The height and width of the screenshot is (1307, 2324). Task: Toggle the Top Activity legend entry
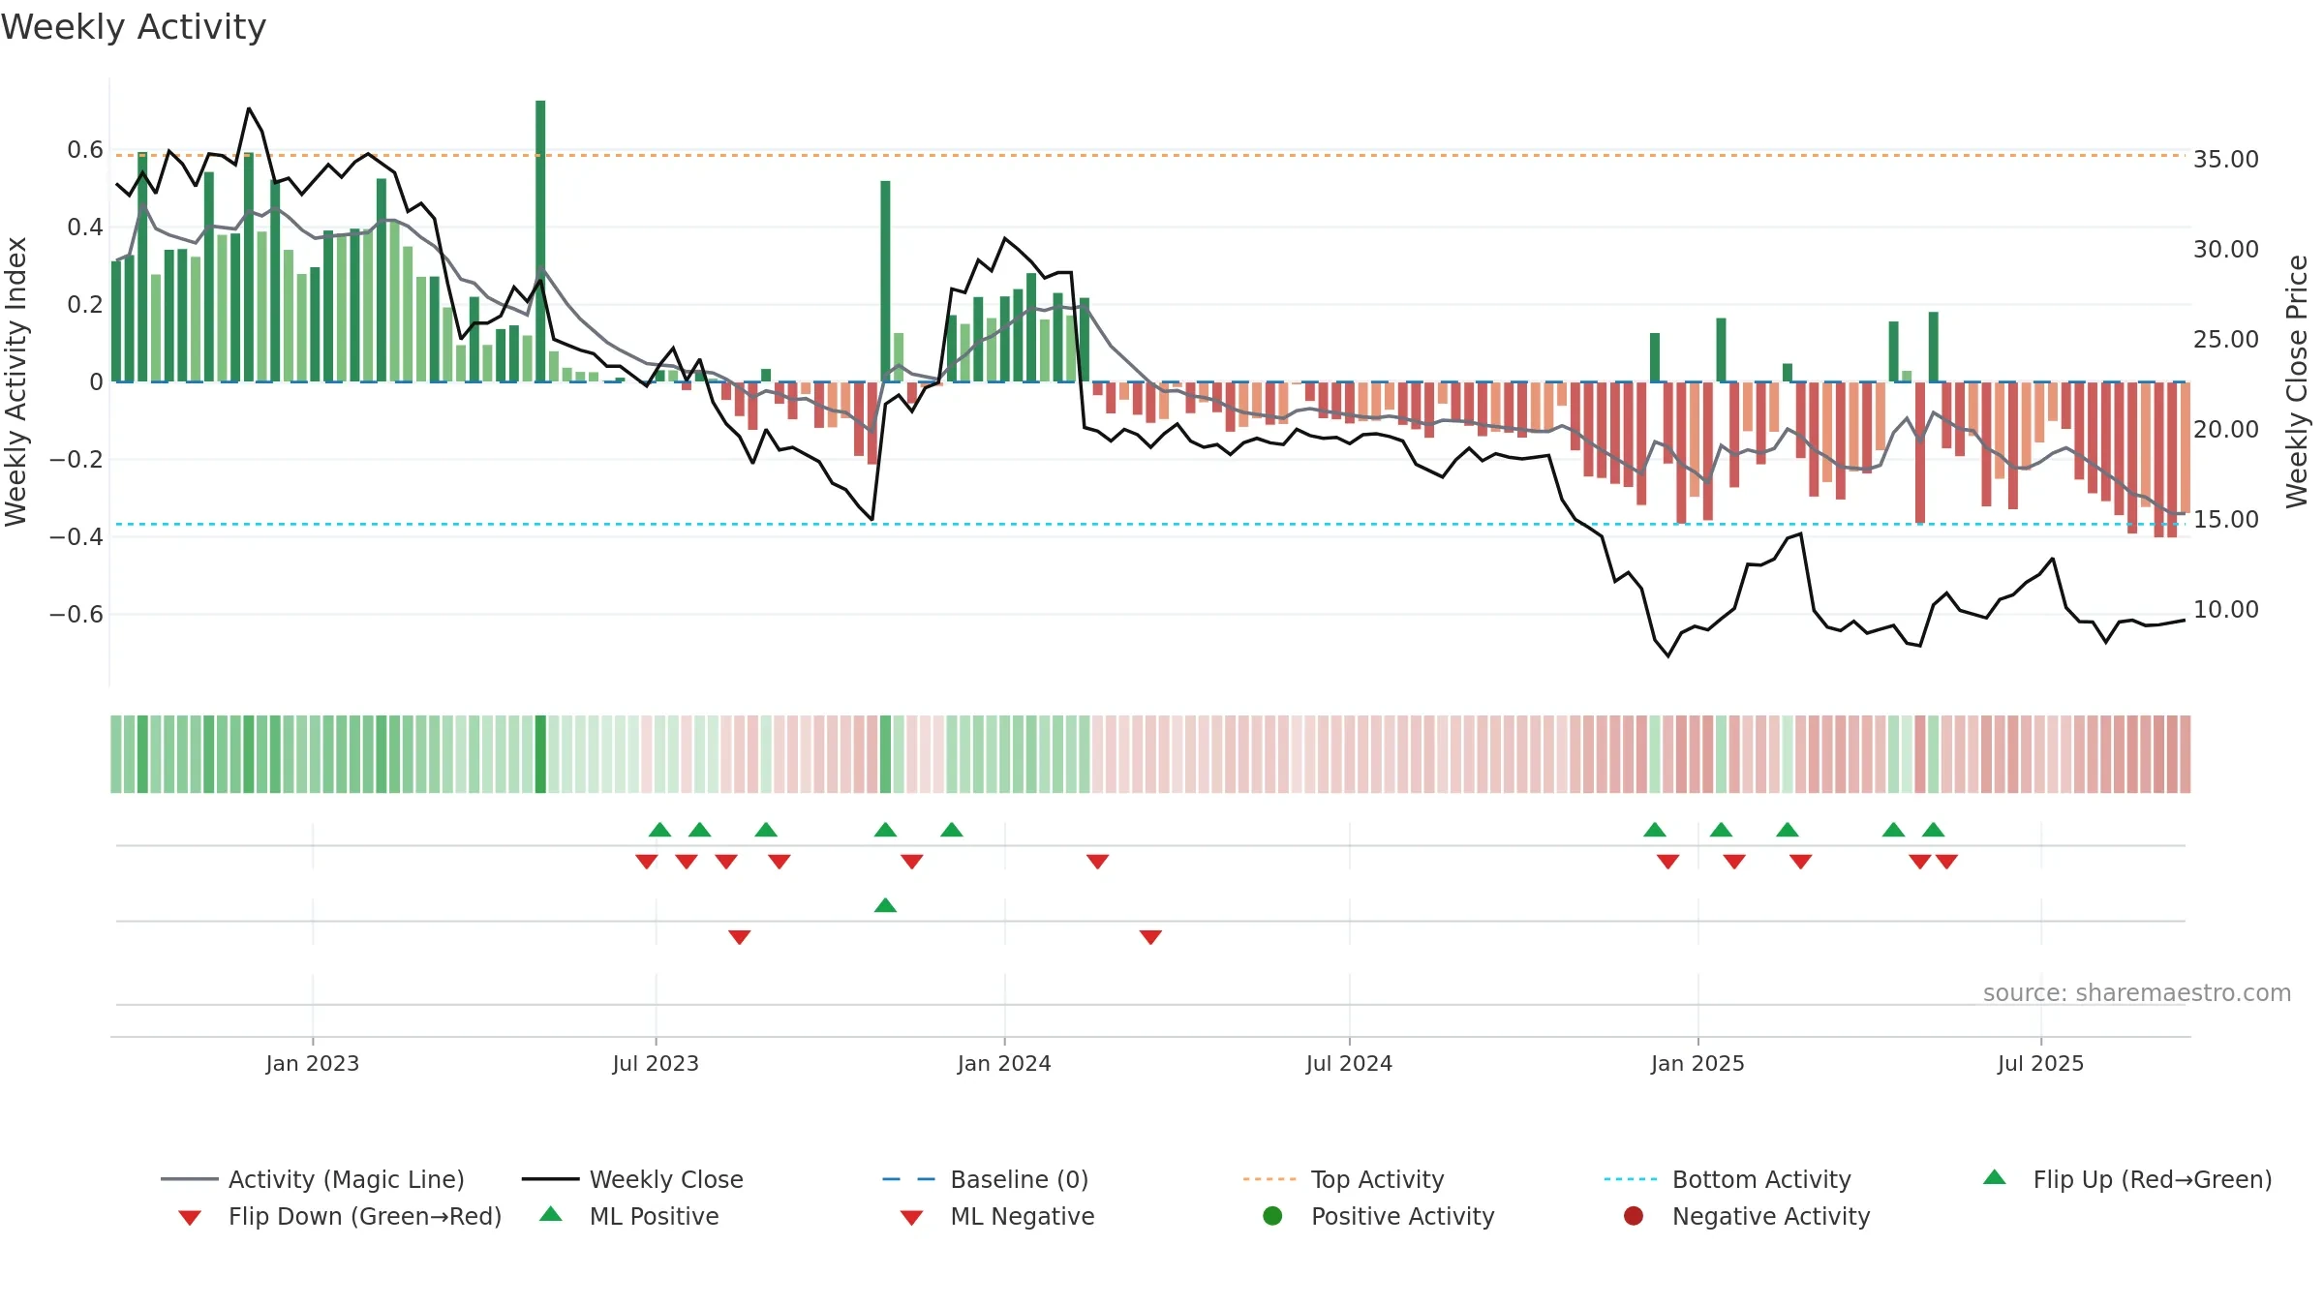(x=1343, y=1179)
